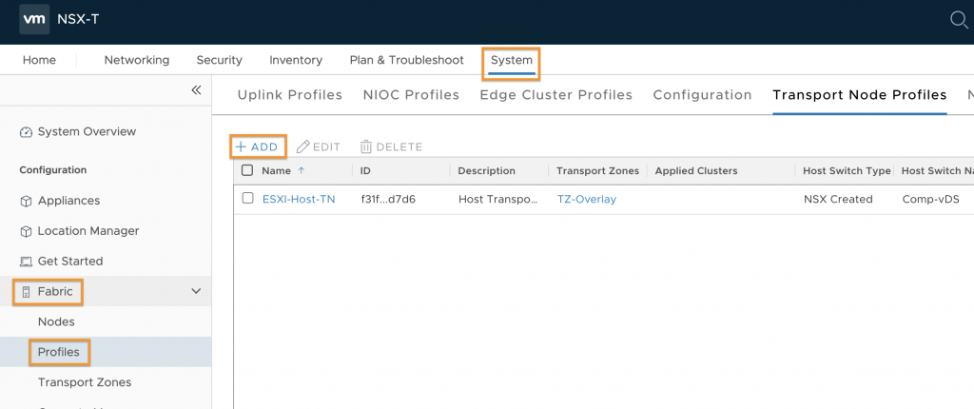The height and width of the screenshot is (409, 974).
Task: Switch to the NIOC Profiles tab
Action: pos(411,95)
